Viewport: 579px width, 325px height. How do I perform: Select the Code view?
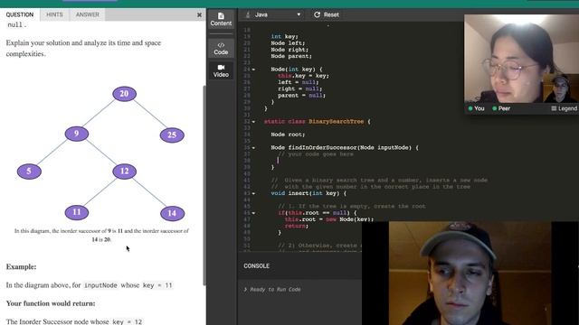coord(221,49)
